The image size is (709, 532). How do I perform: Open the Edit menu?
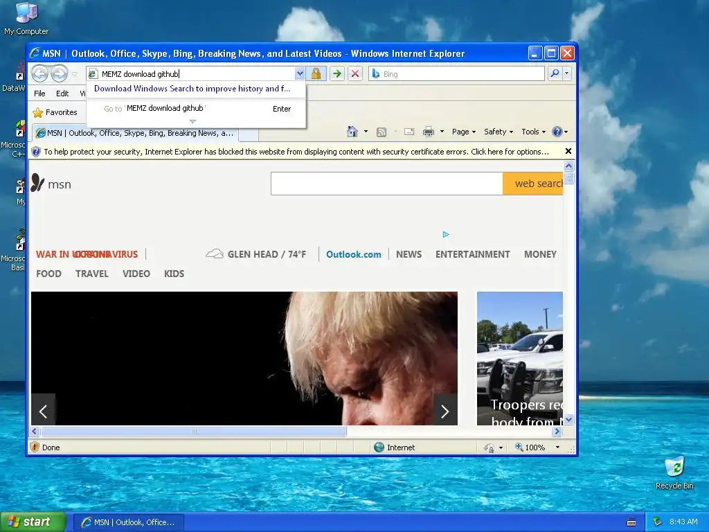[x=62, y=94]
